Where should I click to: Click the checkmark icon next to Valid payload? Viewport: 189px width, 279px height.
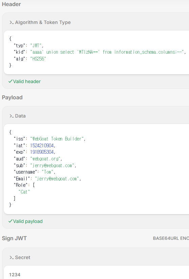[10, 221]
